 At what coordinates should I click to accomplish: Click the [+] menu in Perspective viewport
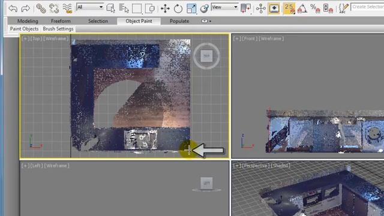tap(236, 166)
